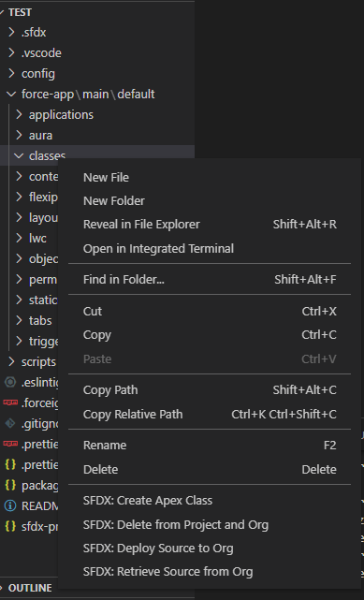Expand the applications folder chevron
364x600 pixels.
coord(19,114)
